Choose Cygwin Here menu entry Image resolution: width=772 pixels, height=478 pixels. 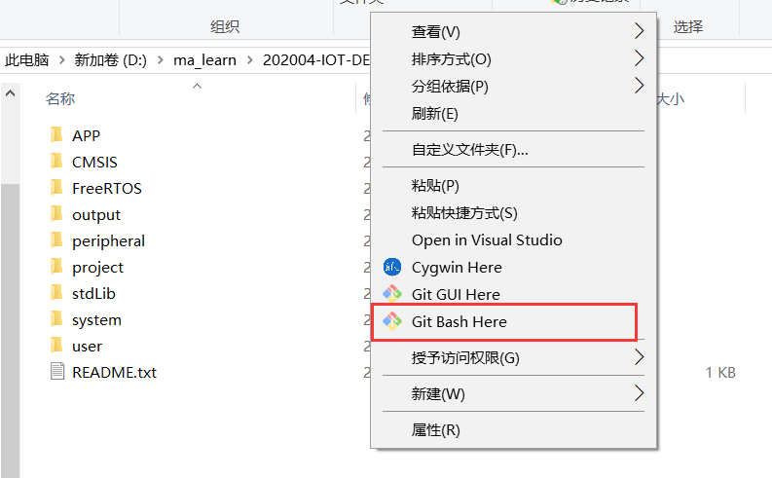click(x=513, y=268)
